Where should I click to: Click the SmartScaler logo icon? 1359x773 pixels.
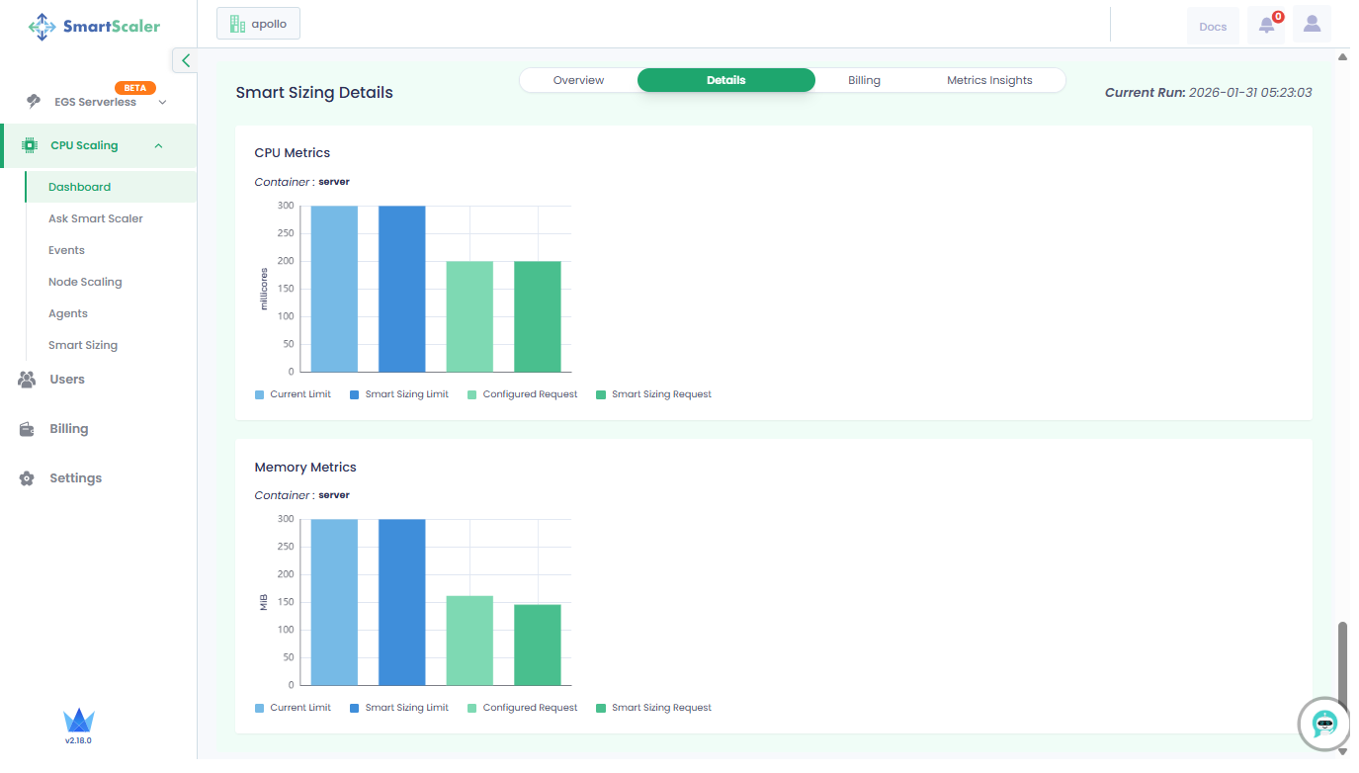[42, 27]
